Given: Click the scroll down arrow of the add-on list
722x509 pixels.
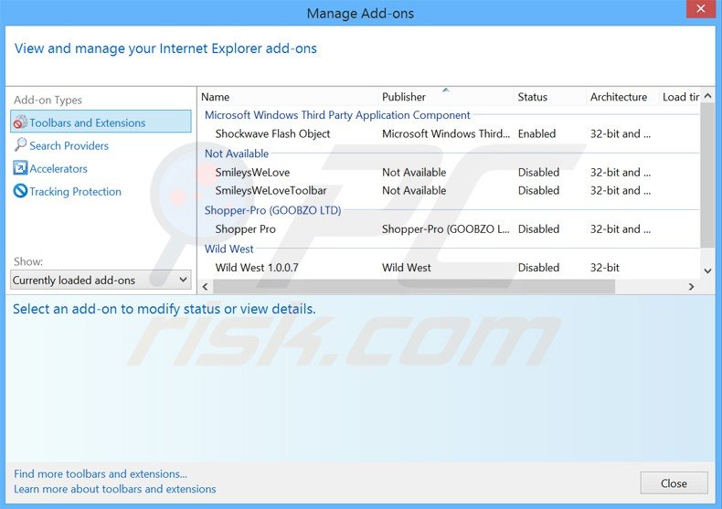Looking at the screenshot, I should click(707, 271).
